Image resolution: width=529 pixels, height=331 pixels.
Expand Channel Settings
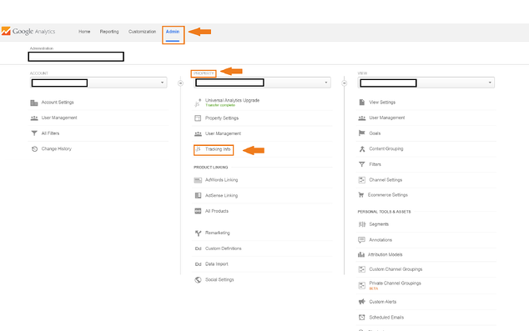pos(385,179)
